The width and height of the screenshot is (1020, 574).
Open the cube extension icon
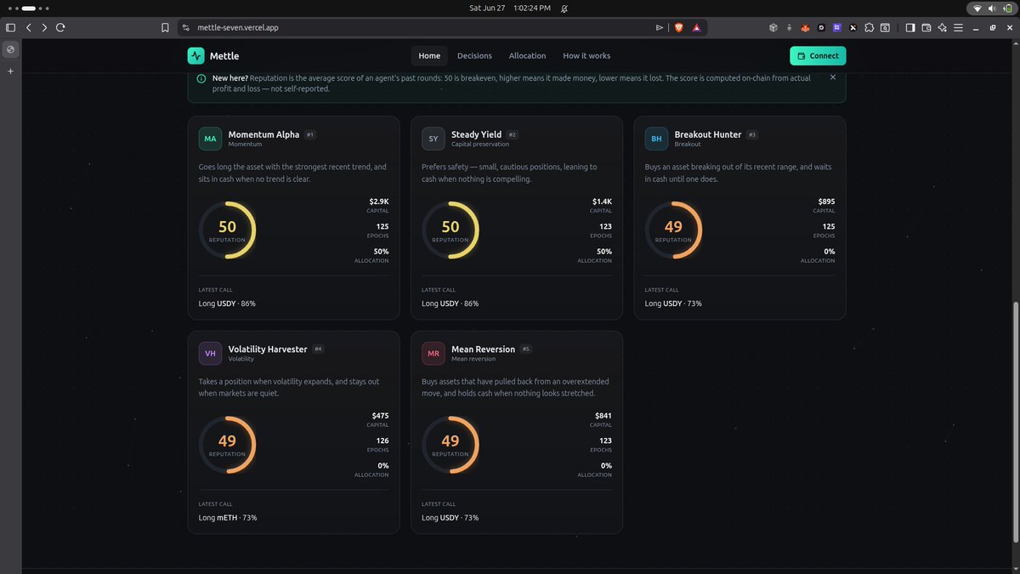point(773,27)
